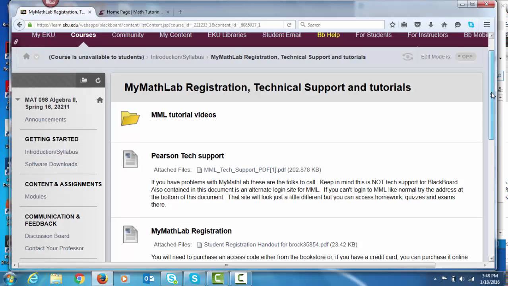Click Introduction/Syllabus in the breadcrumb

[x=177, y=57]
